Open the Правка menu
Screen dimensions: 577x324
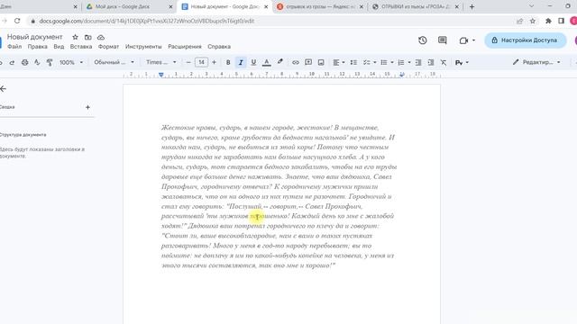pyautogui.click(x=37, y=47)
